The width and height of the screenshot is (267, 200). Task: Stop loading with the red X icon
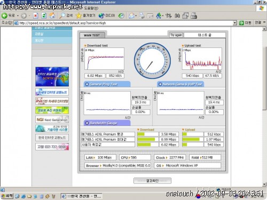point(36,16)
